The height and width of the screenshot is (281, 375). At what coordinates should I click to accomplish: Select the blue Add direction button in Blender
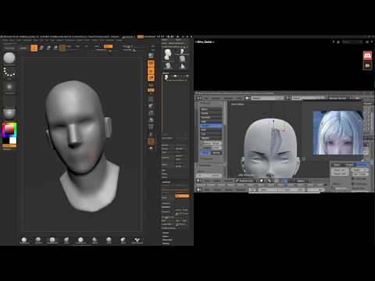pos(205,153)
